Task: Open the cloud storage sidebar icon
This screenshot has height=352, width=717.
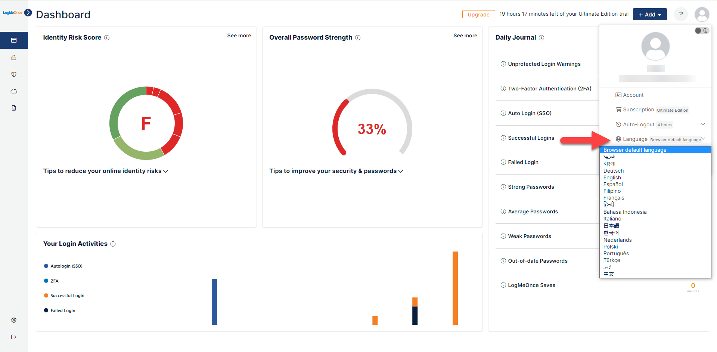Action: (x=14, y=91)
